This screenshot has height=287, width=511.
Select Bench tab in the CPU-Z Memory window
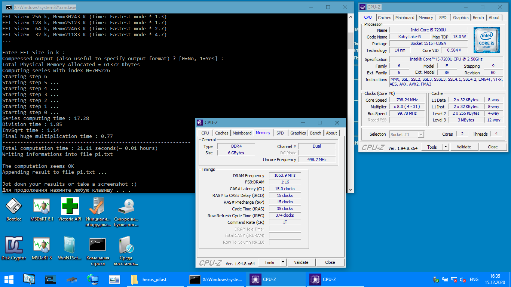pos(316,133)
